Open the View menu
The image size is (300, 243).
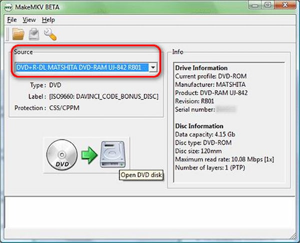(29, 20)
